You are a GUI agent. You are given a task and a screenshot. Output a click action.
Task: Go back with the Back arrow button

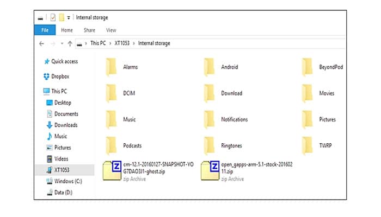[x=41, y=43]
